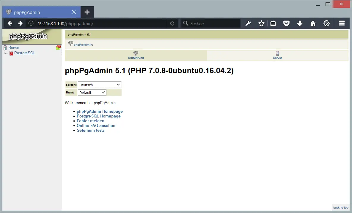Click the Willkommen bei phpPgAdmin text
The image size is (352, 213).
[91, 103]
